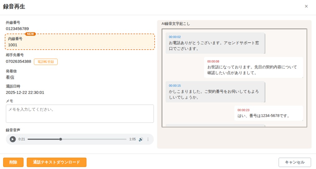Click the 録音再生 dialog title

click(x=14, y=7)
